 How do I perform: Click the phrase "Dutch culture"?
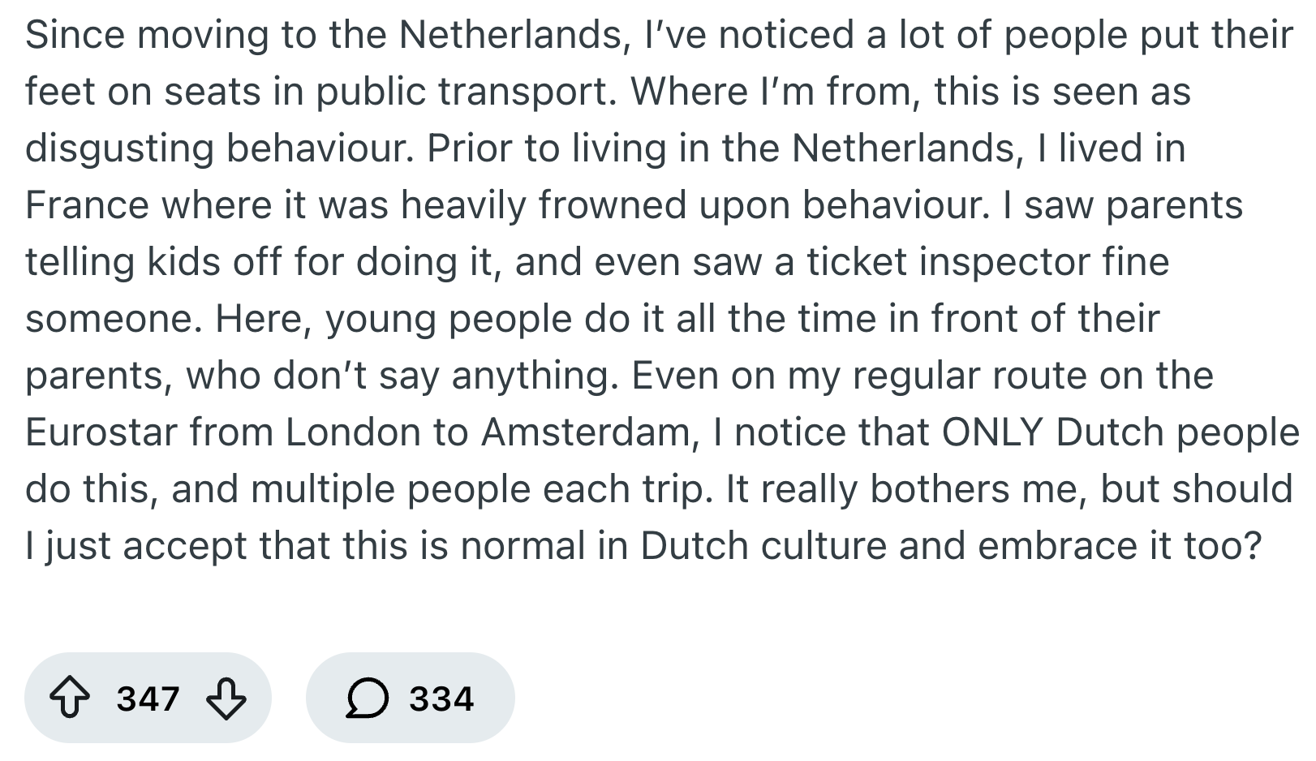(x=763, y=546)
